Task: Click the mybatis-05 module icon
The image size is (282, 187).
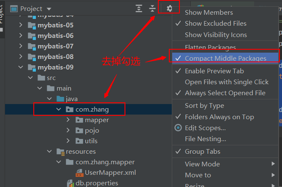Action: [x=32, y=25]
